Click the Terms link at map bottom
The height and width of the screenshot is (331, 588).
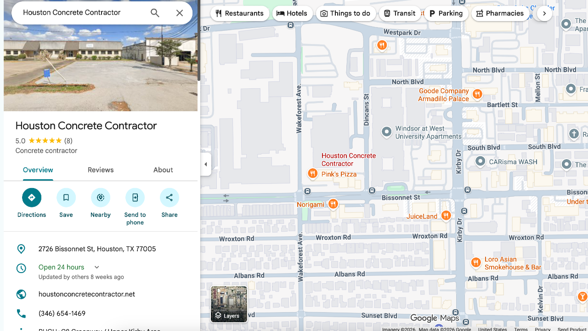point(521,329)
